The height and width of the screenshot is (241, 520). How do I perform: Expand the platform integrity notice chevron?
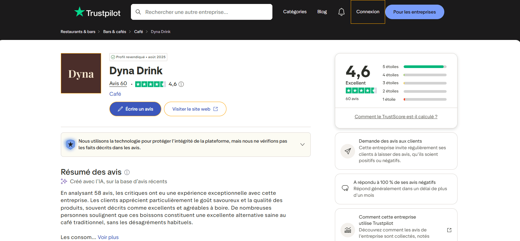[302, 145]
